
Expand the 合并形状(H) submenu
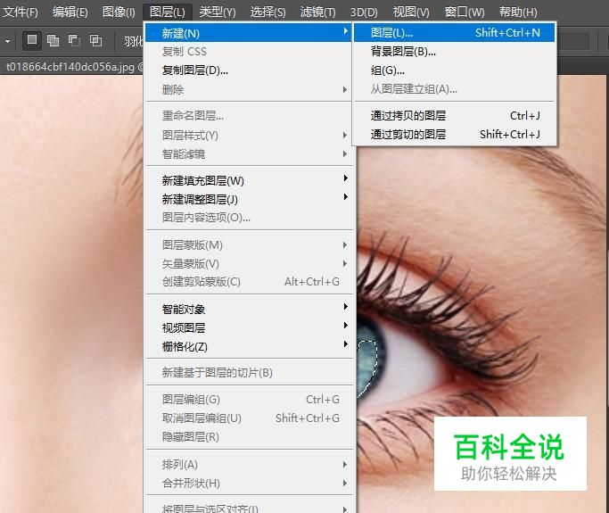click(x=249, y=483)
